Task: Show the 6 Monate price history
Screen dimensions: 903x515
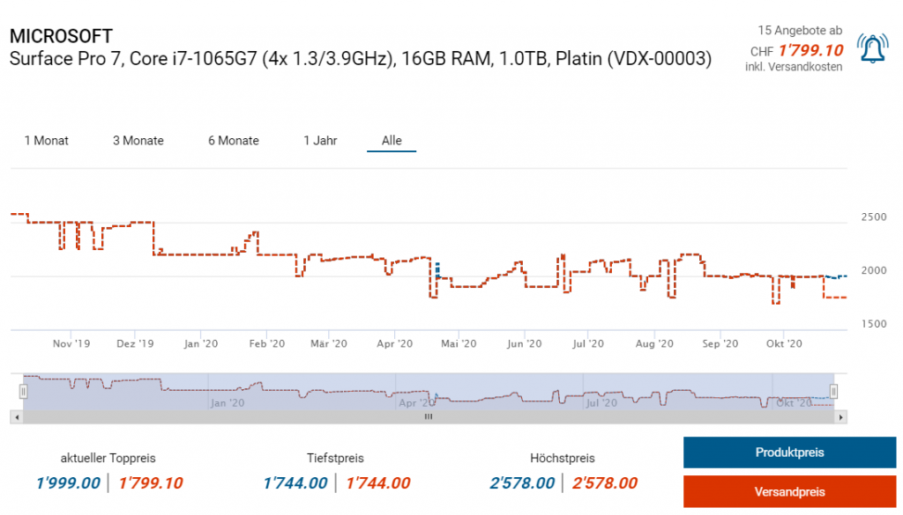Action: click(x=234, y=141)
